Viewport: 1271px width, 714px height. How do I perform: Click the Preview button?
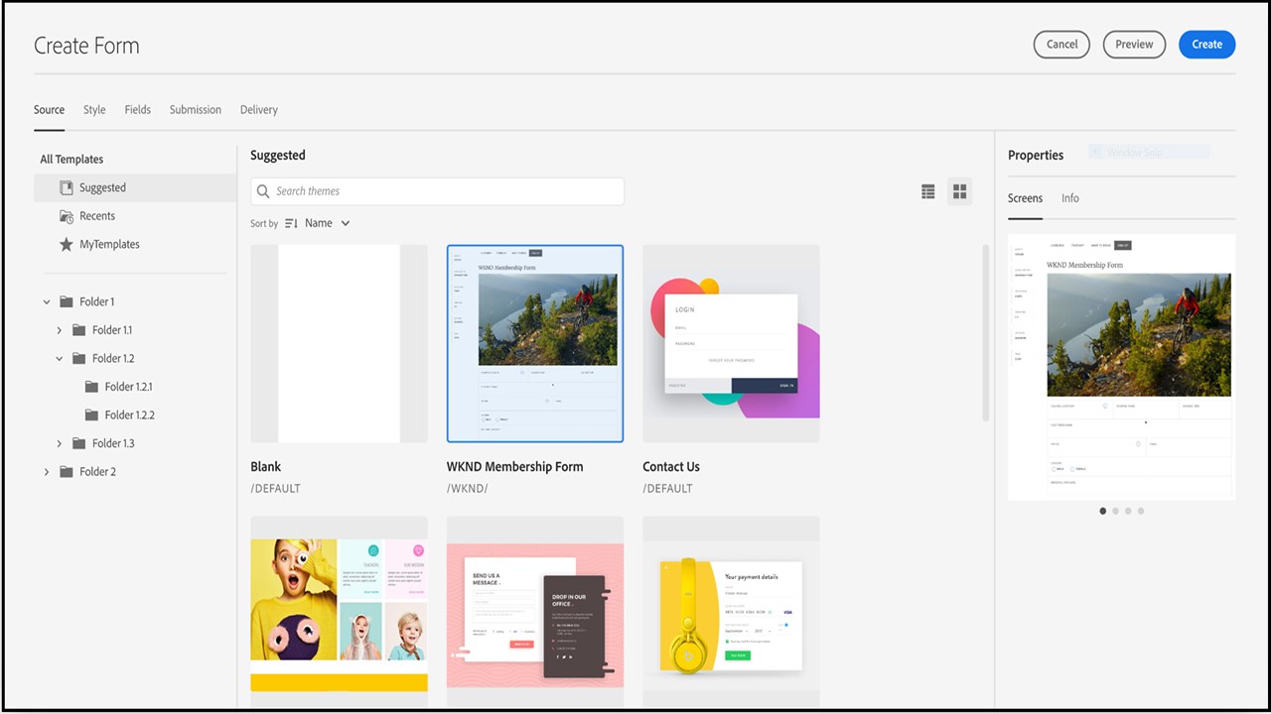[x=1134, y=45]
